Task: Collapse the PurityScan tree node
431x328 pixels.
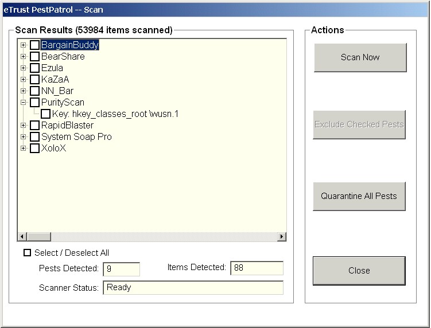Action: (x=24, y=103)
